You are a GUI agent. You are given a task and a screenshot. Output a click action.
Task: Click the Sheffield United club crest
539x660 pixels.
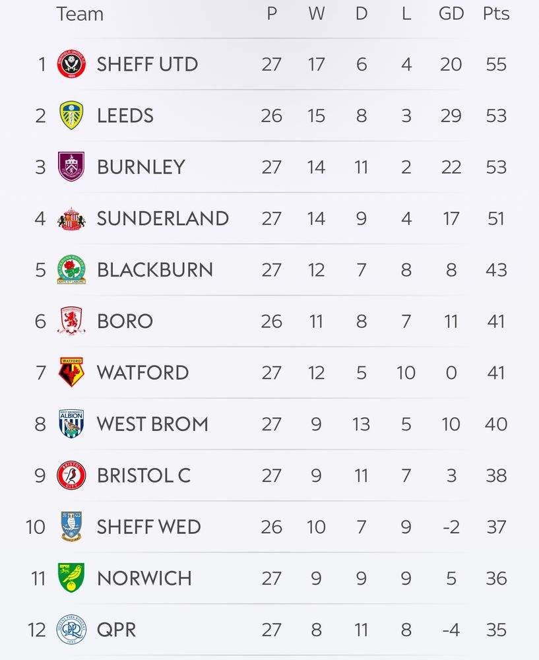tap(71, 64)
